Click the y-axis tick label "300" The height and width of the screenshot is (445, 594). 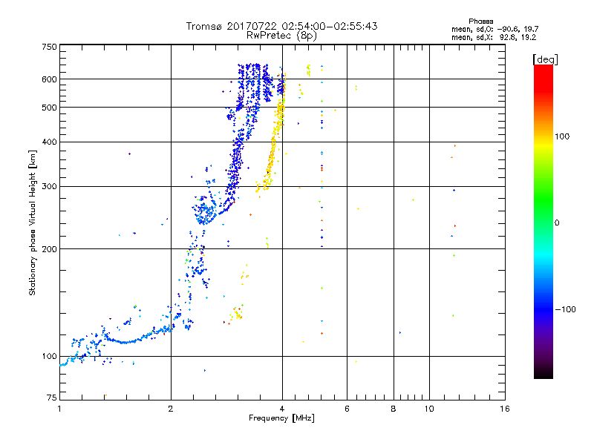(49, 187)
